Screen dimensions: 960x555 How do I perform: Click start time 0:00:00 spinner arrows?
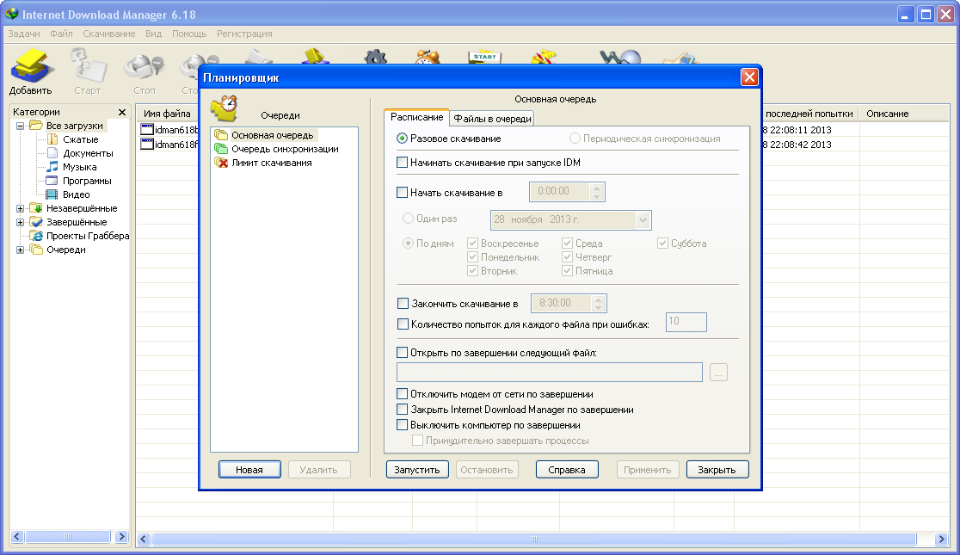[596, 192]
